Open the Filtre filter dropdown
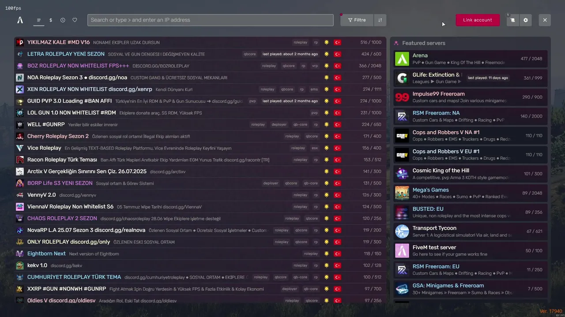This screenshot has width=565, height=317. tap(357, 20)
